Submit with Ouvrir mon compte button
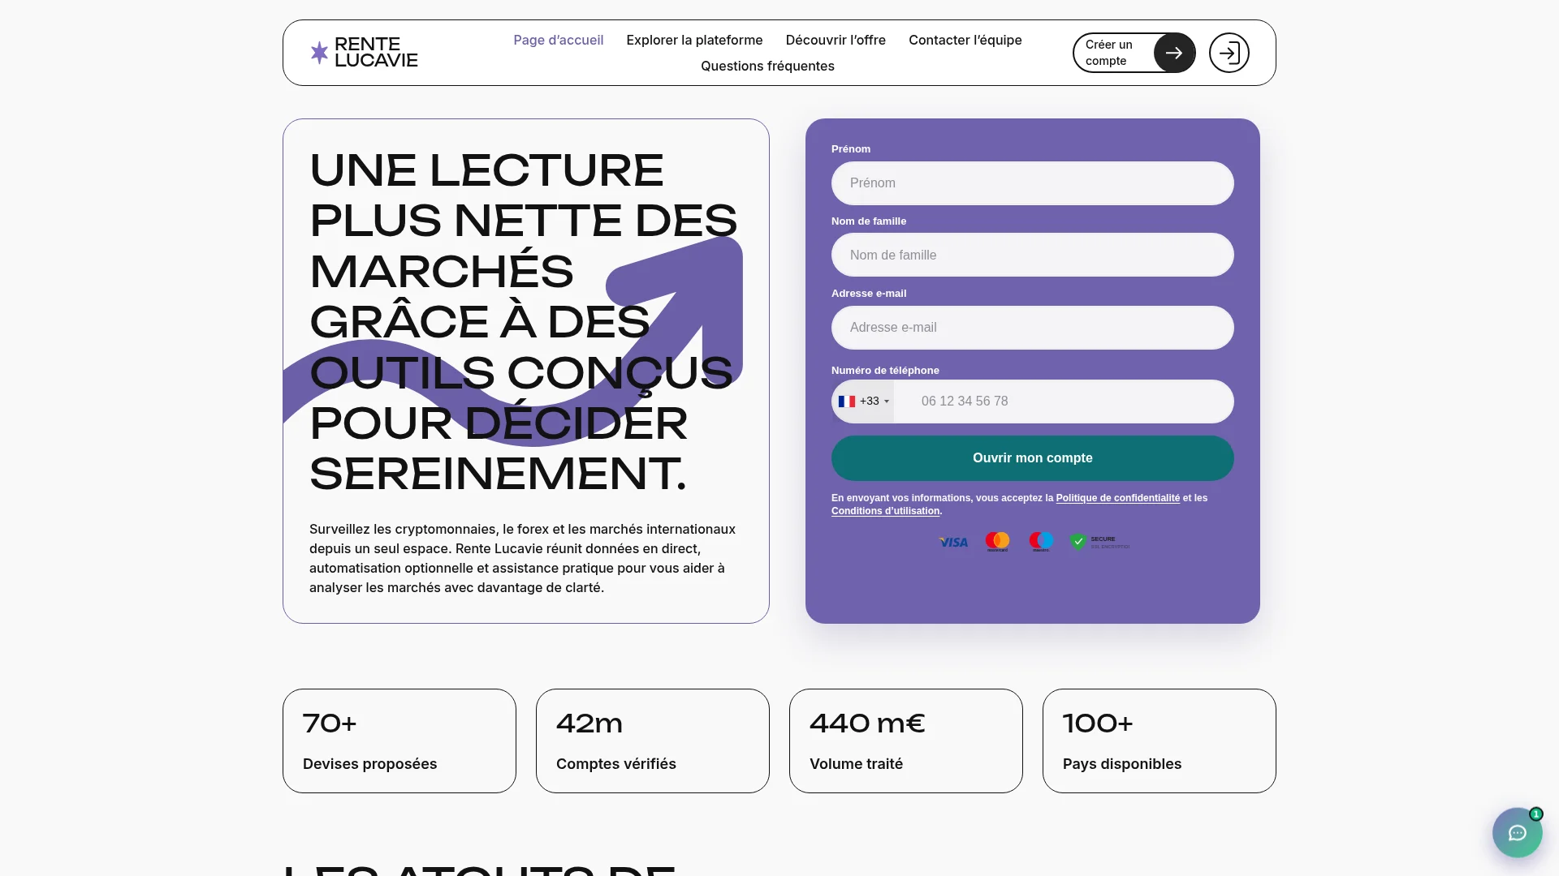 click(1032, 458)
